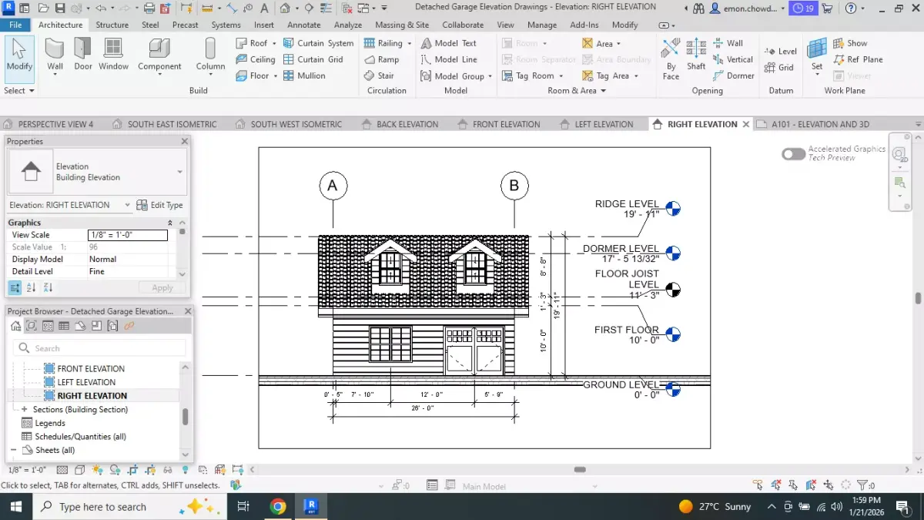Switch to the SOUTH EAST ISOMETRIC view tab
This screenshot has height=520, width=924.
[x=164, y=124]
